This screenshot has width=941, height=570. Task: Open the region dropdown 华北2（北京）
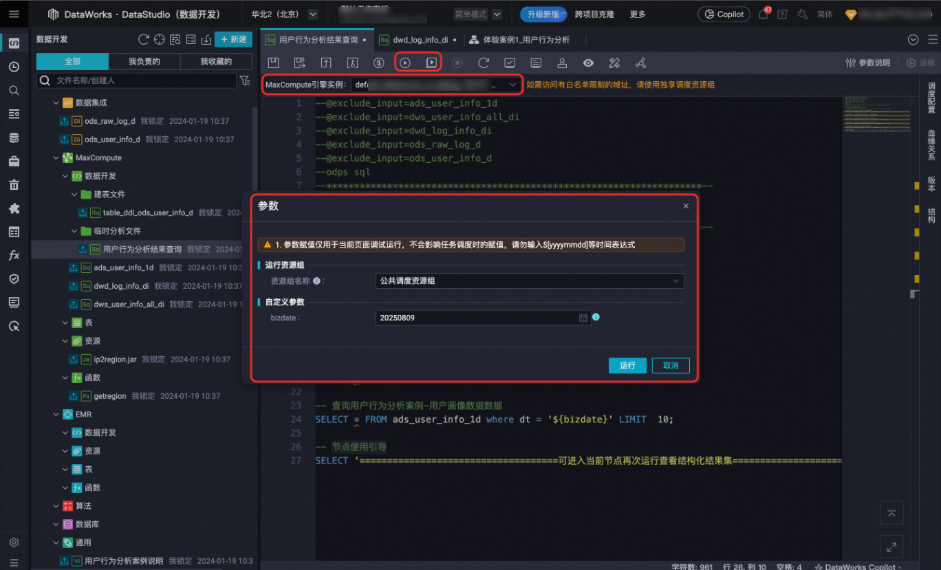(313, 14)
